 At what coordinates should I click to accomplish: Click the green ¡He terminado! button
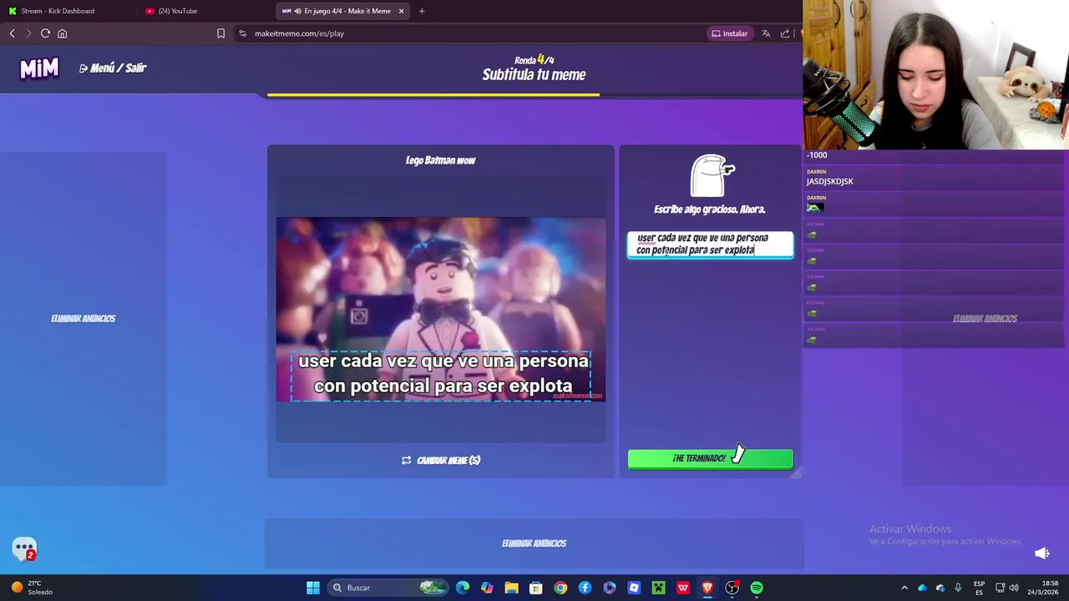click(710, 458)
